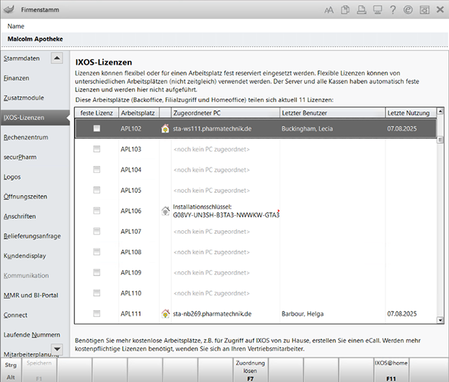The width and height of the screenshot is (449, 382).
Task: Open Anschriften section
Action: pyautogui.click(x=19, y=217)
